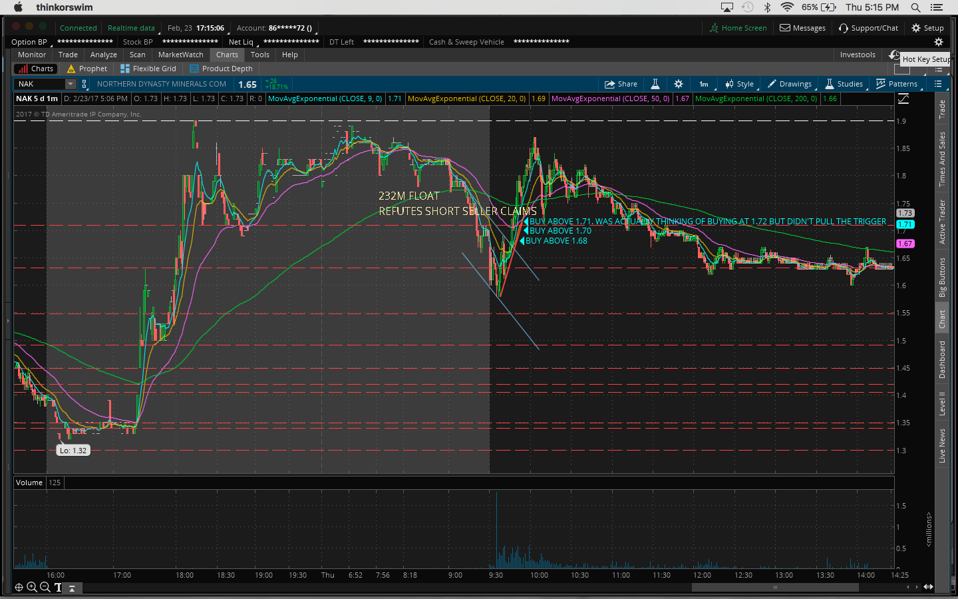This screenshot has height=599, width=958.
Task: Click the 9-period MovAvgExponential study label
Action: pyautogui.click(x=325, y=99)
